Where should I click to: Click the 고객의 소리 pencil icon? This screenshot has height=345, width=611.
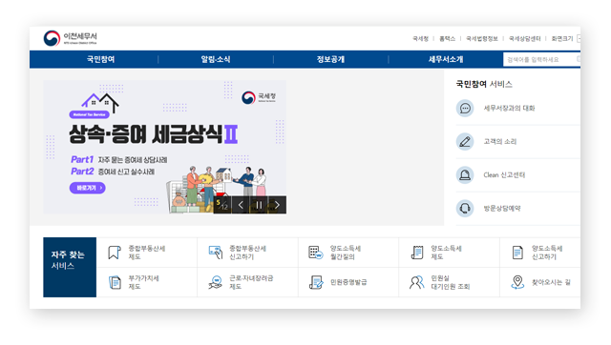[465, 142]
